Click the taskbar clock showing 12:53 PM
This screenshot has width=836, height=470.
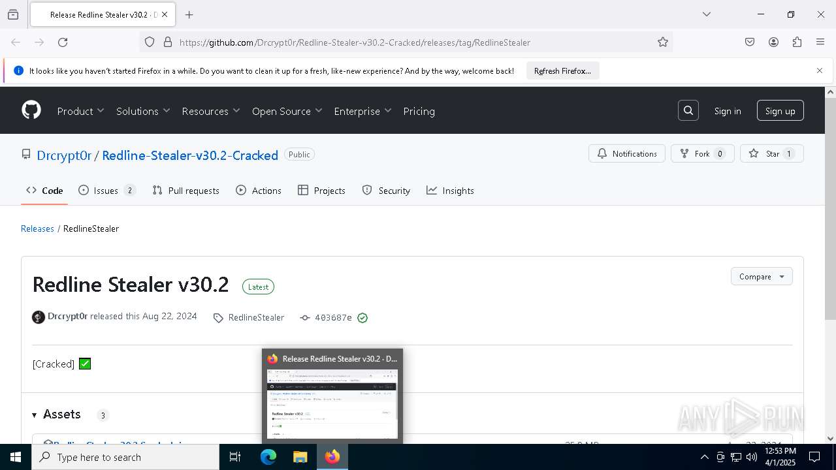780,458
